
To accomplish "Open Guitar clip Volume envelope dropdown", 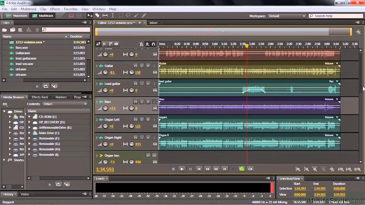I will tap(337, 63).
